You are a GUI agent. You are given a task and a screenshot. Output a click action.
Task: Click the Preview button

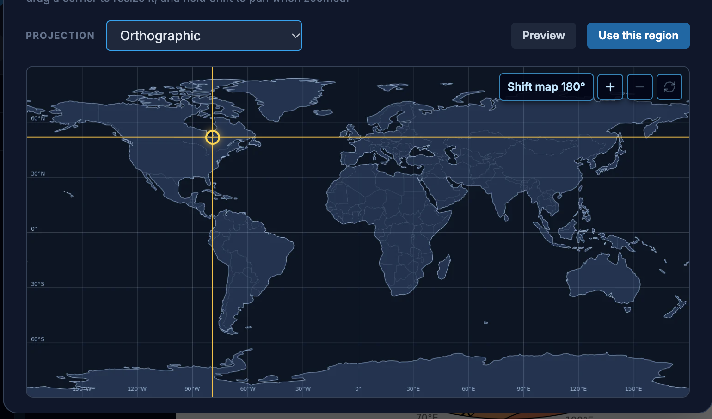click(544, 36)
